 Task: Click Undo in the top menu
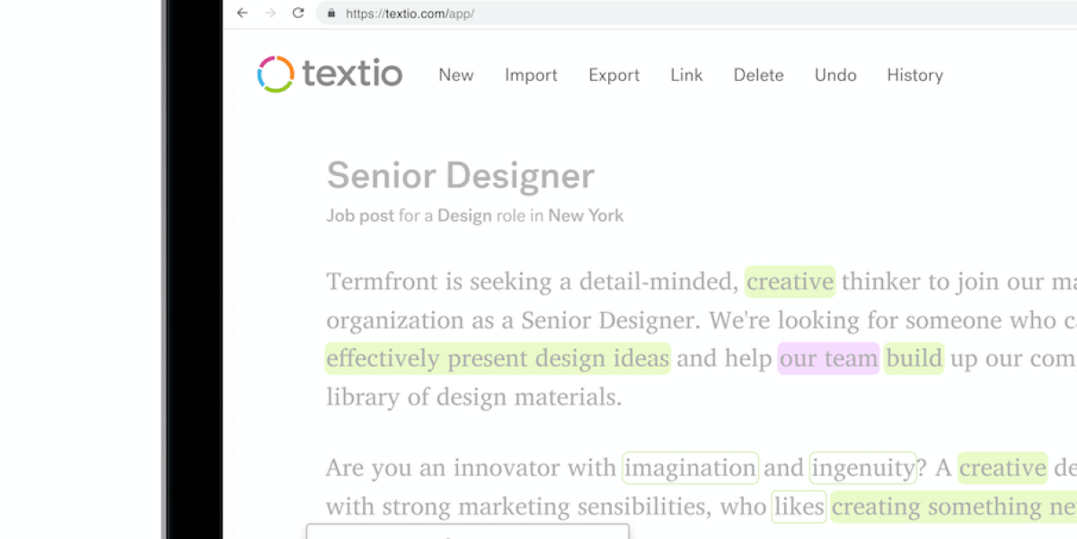[x=835, y=75]
